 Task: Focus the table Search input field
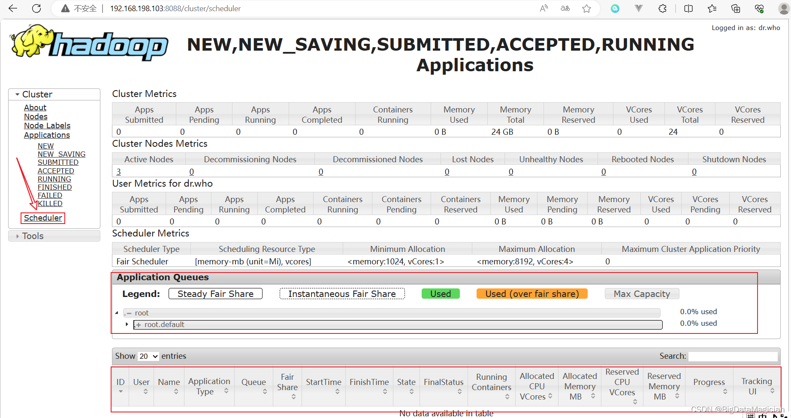click(x=733, y=356)
